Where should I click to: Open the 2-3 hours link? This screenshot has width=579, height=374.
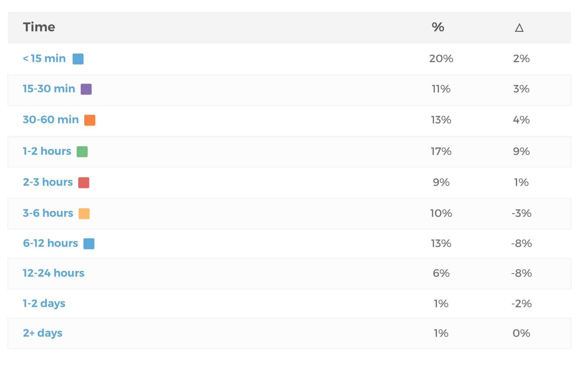click(48, 182)
